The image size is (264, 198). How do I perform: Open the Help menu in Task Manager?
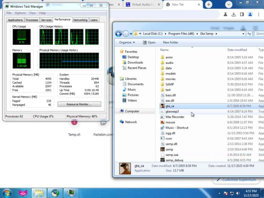click(43, 13)
